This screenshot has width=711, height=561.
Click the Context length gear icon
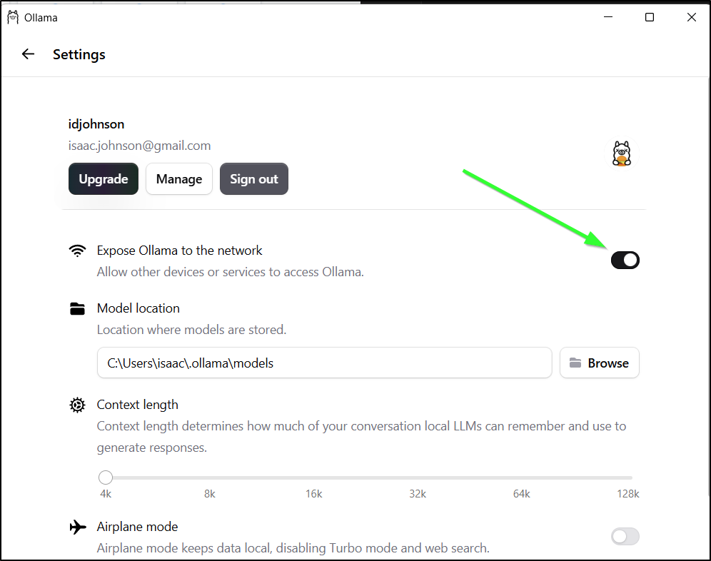[77, 405]
